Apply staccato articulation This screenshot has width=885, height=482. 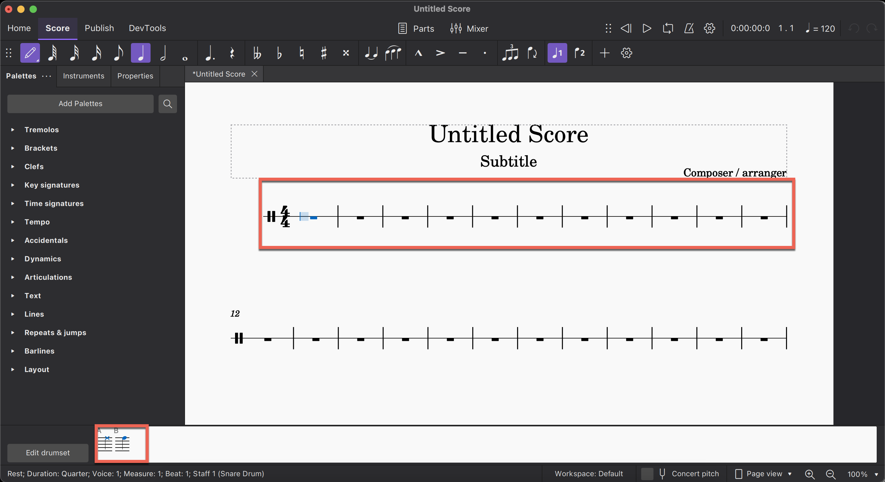tap(484, 53)
